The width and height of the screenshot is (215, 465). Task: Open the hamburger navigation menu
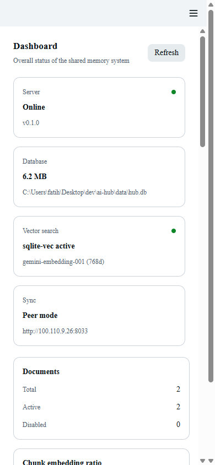coord(193,13)
